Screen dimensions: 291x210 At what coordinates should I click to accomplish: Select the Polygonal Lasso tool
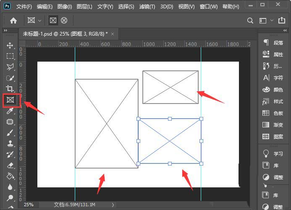(x=10, y=67)
